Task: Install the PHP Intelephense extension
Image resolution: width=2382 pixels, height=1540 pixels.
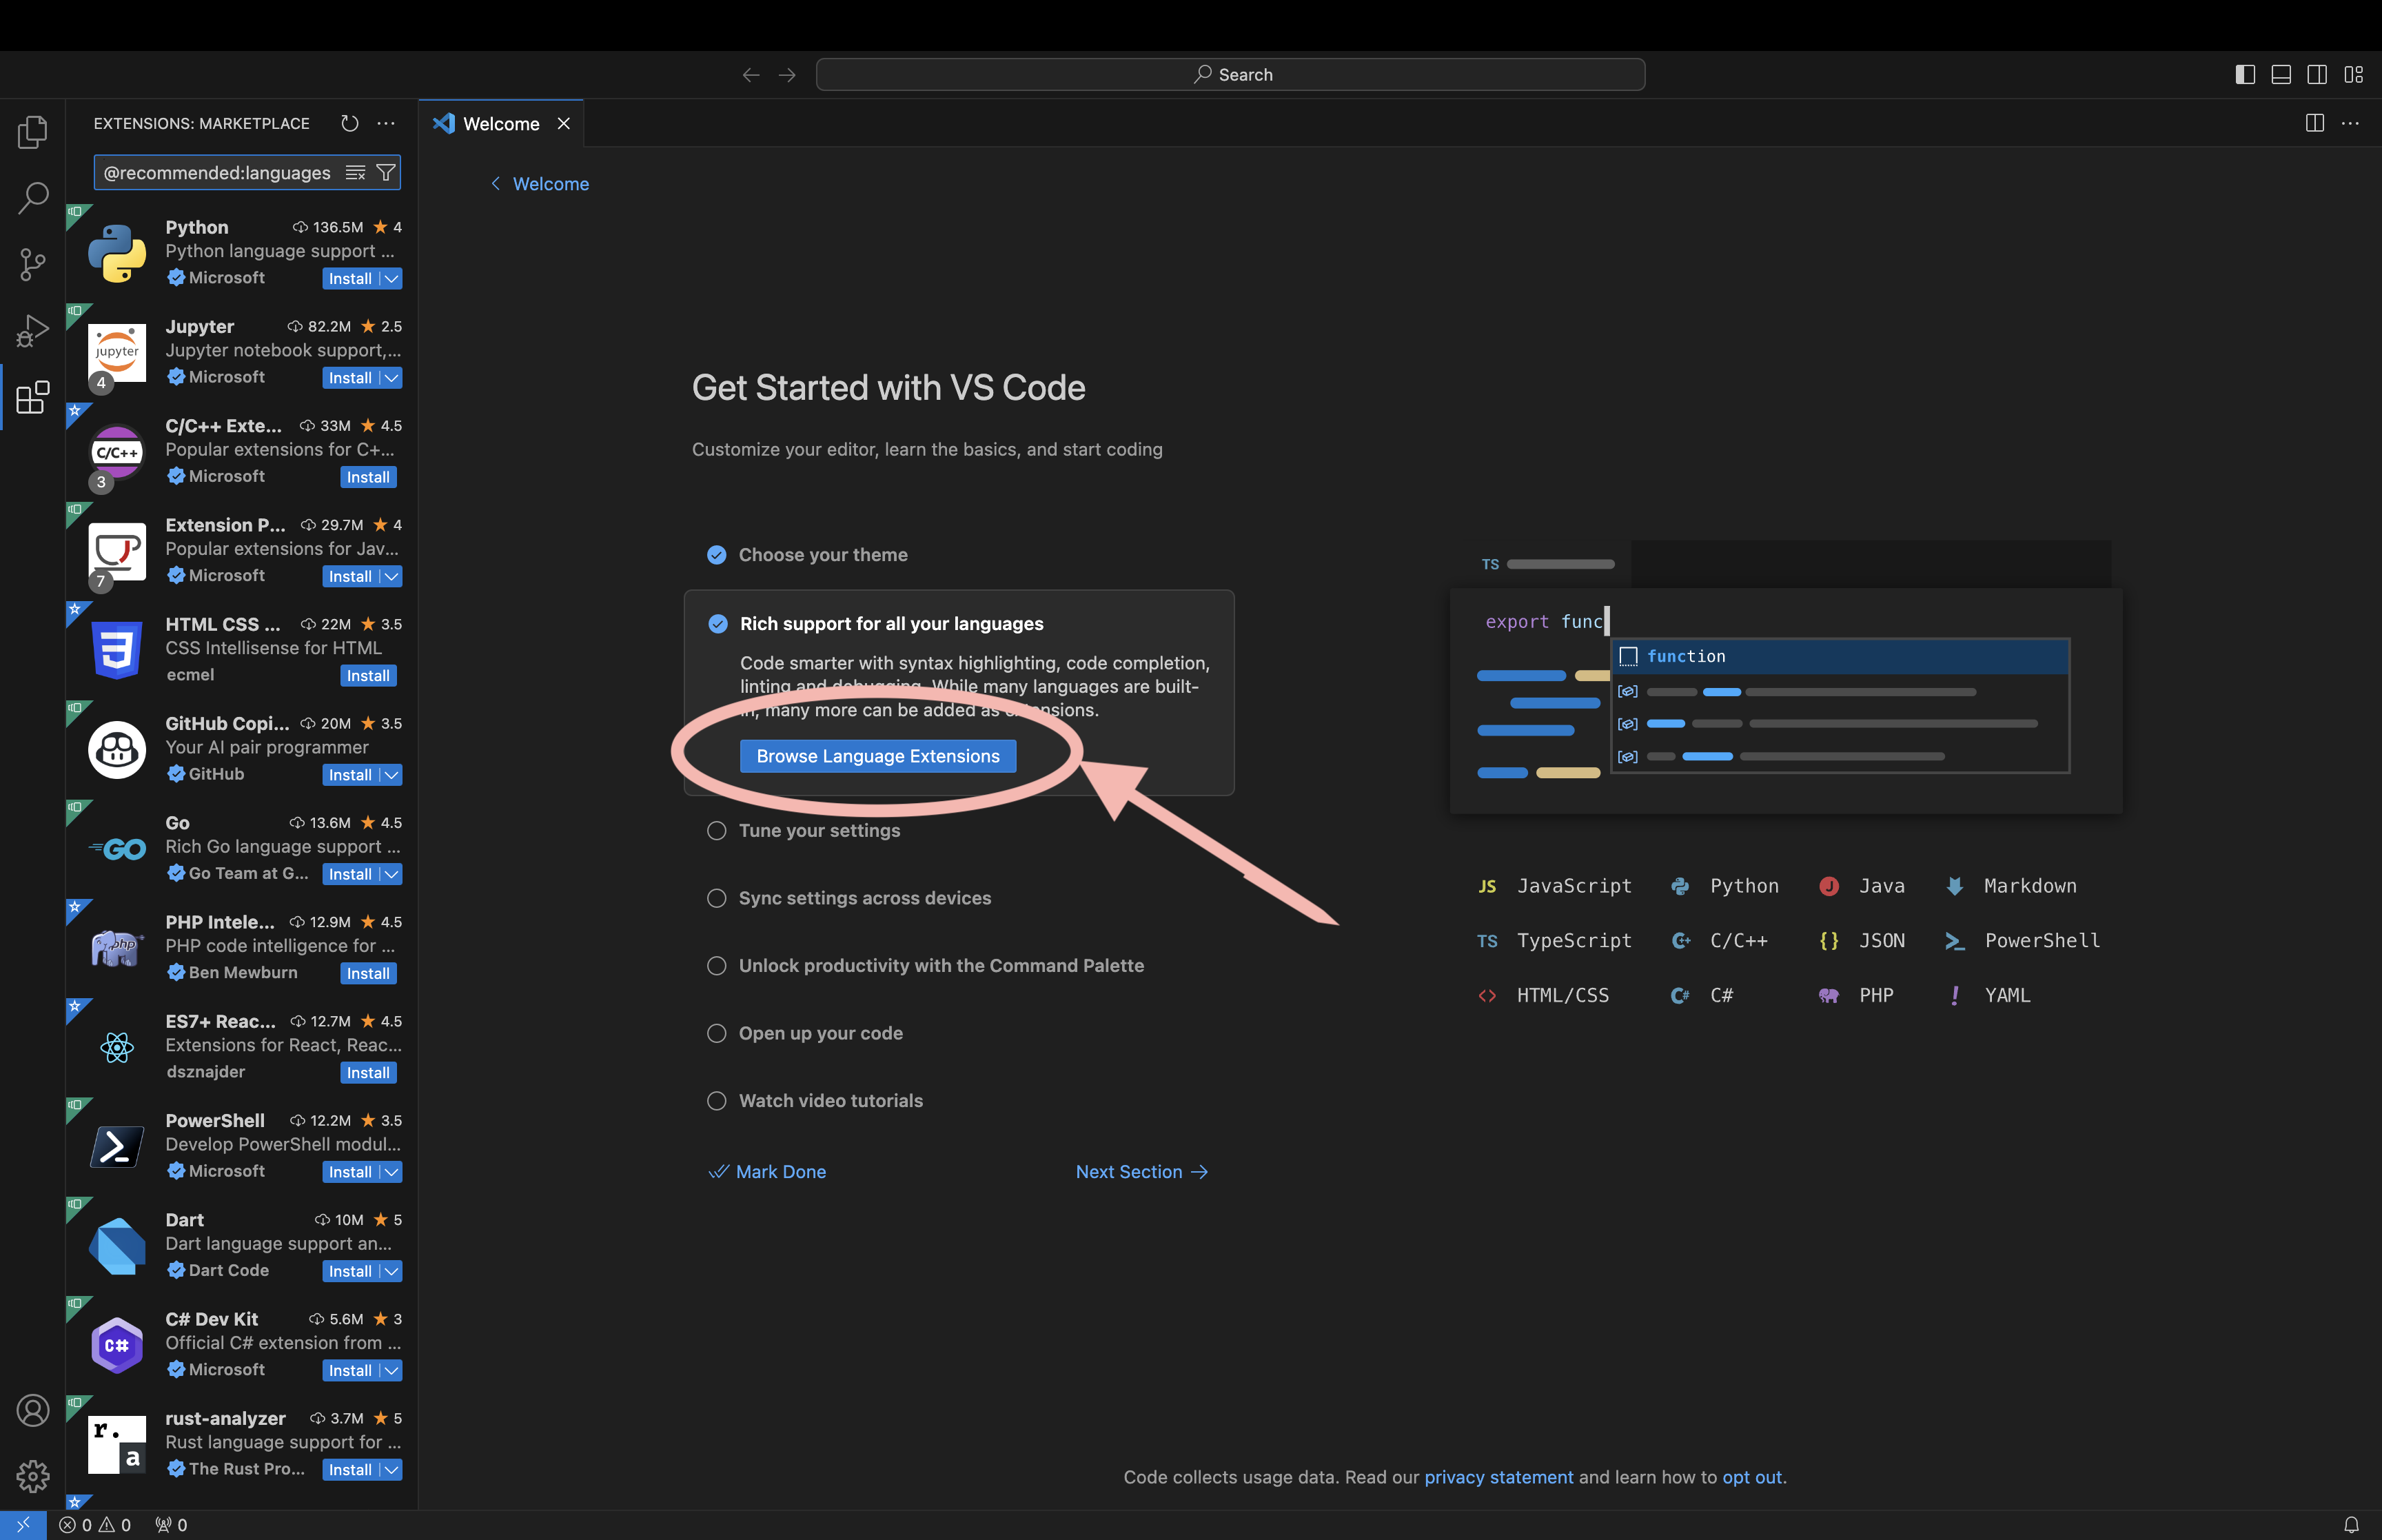Action: coord(368,974)
